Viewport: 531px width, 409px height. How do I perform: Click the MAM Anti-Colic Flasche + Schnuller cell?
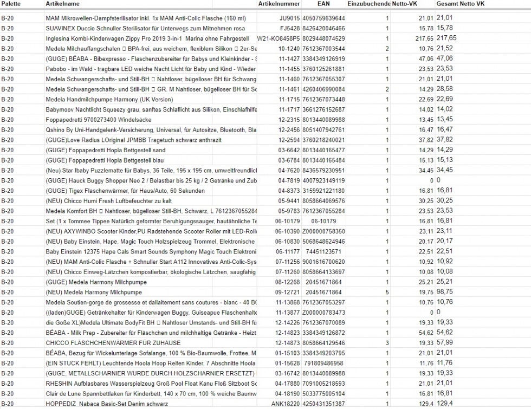[151, 262]
